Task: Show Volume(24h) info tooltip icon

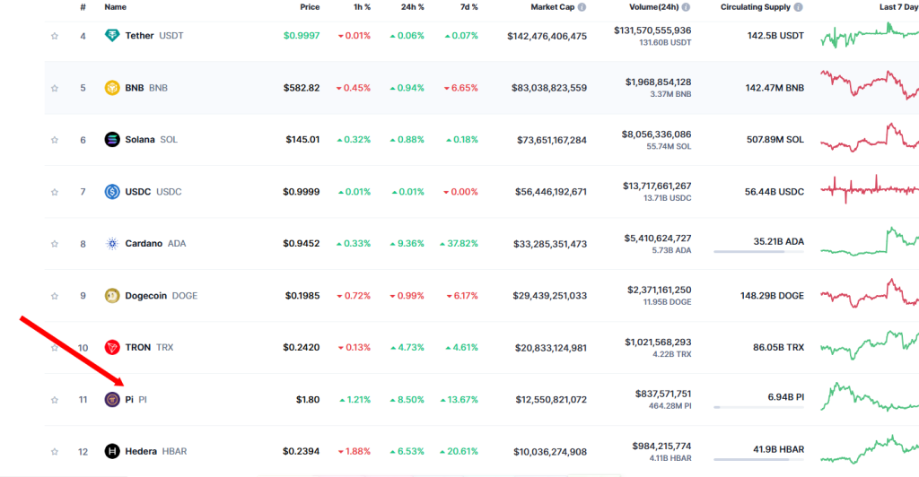Action: 686,7
